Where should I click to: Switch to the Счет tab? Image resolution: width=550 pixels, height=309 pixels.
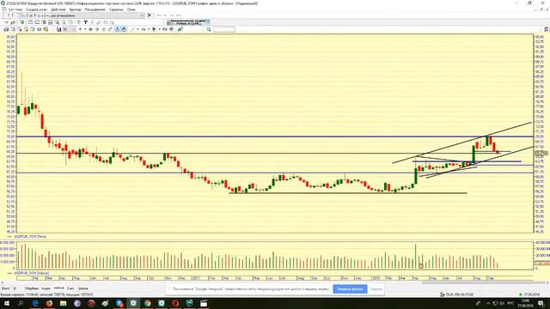[x=70, y=288]
